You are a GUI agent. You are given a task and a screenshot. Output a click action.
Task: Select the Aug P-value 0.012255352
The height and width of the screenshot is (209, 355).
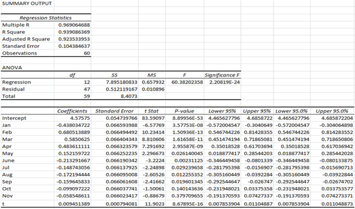point(187,174)
